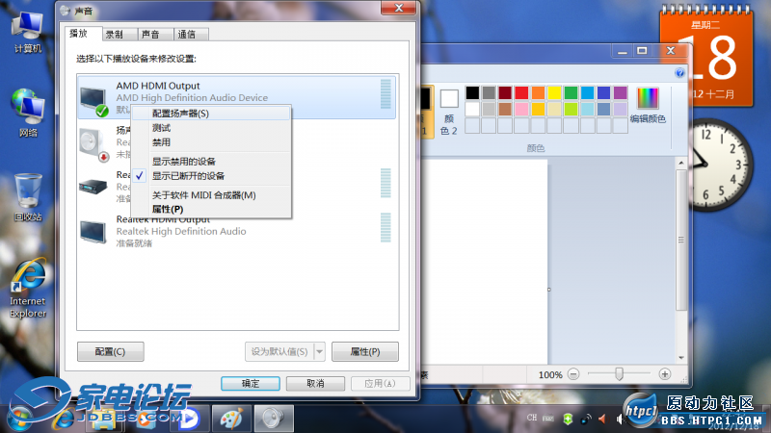The image size is (771, 433).
Task: Maximize the Paint window
Action: (x=642, y=51)
